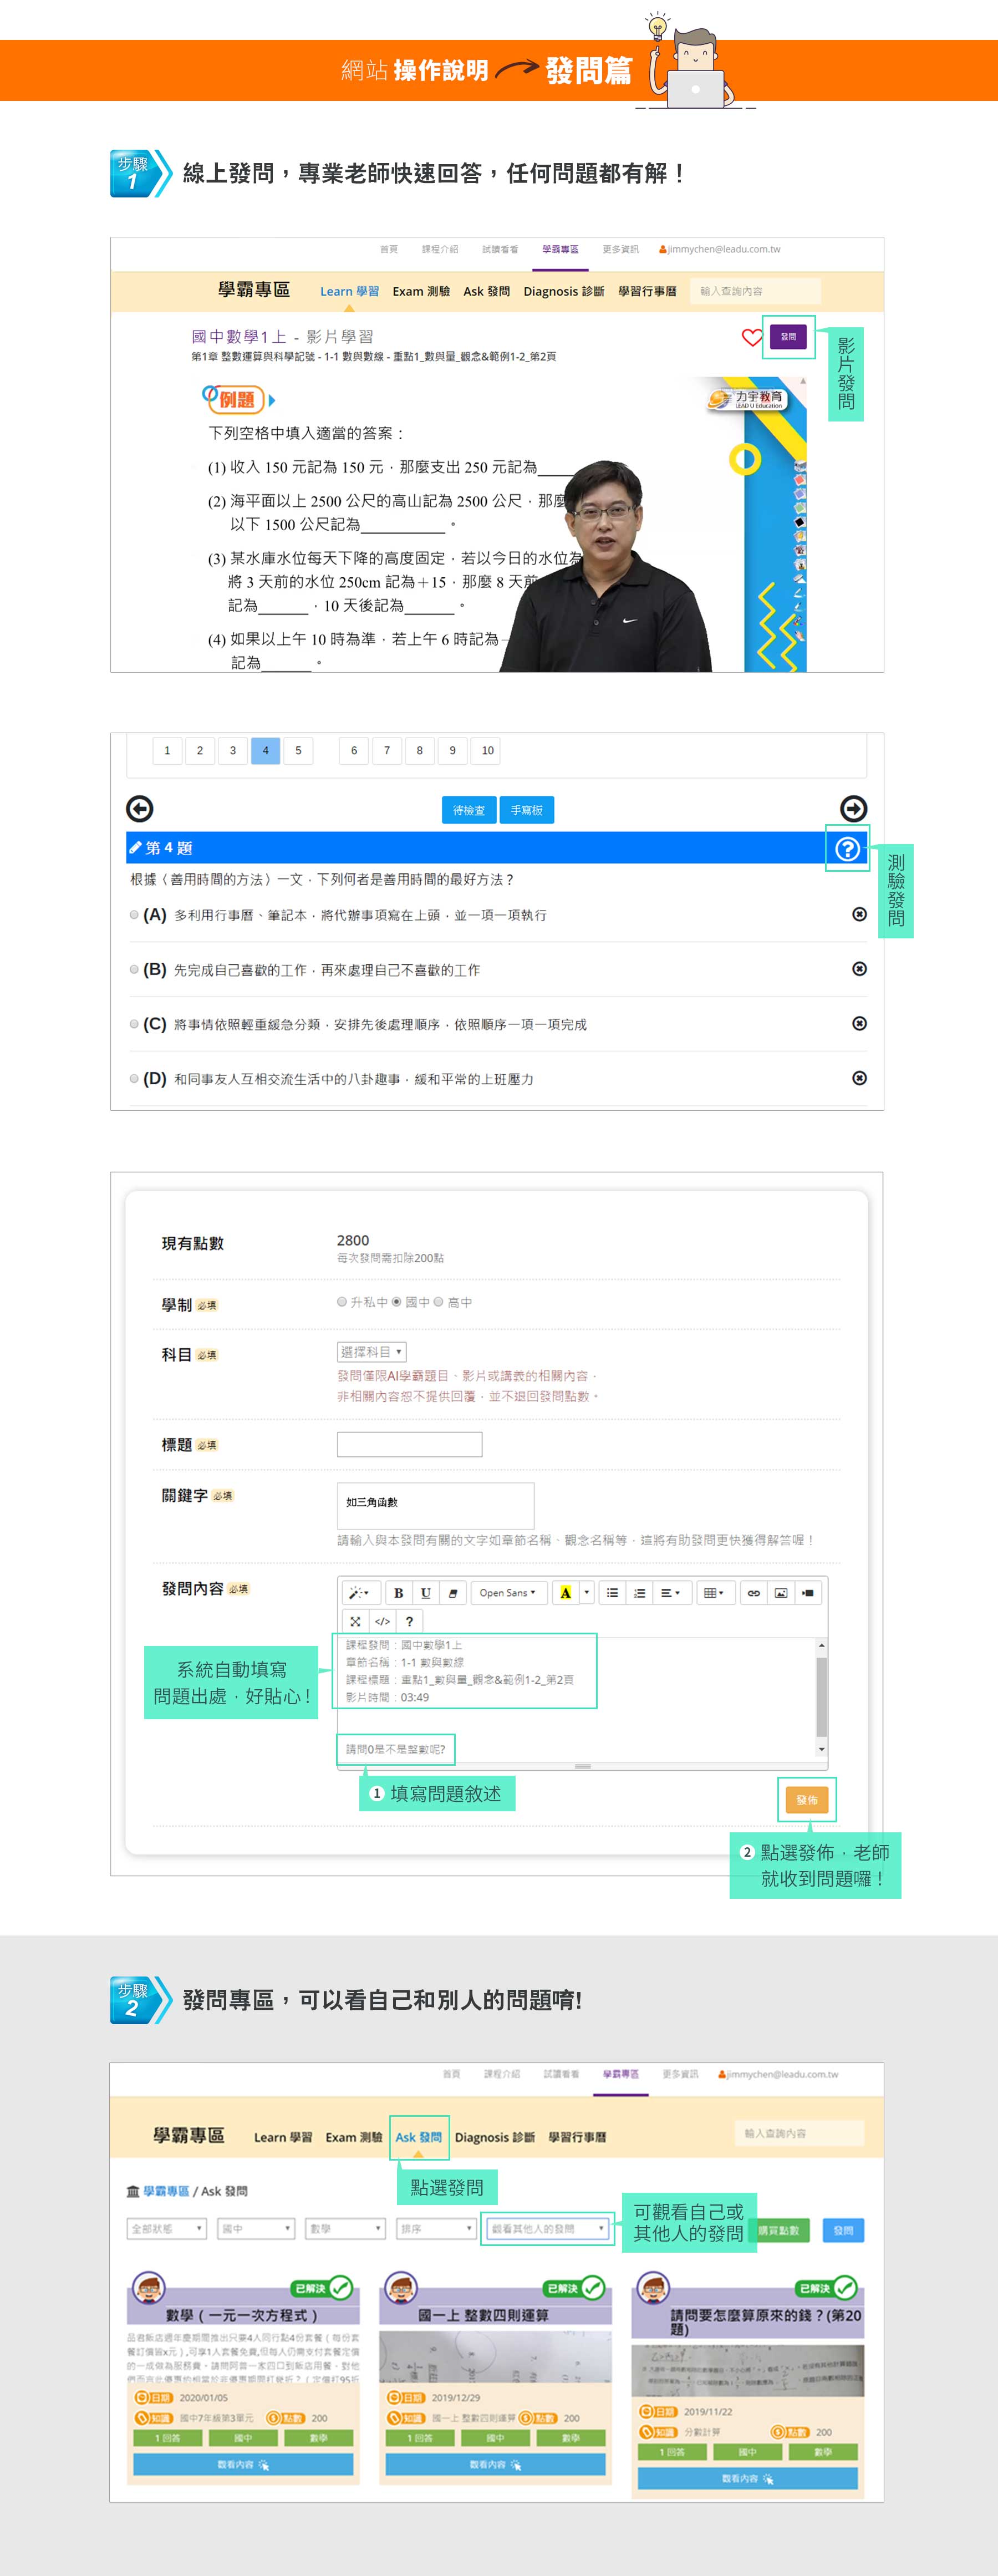The width and height of the screenshot is (998, 2576).
Task: Open the text color swatch in the editor
Action: click(566, 1593)
